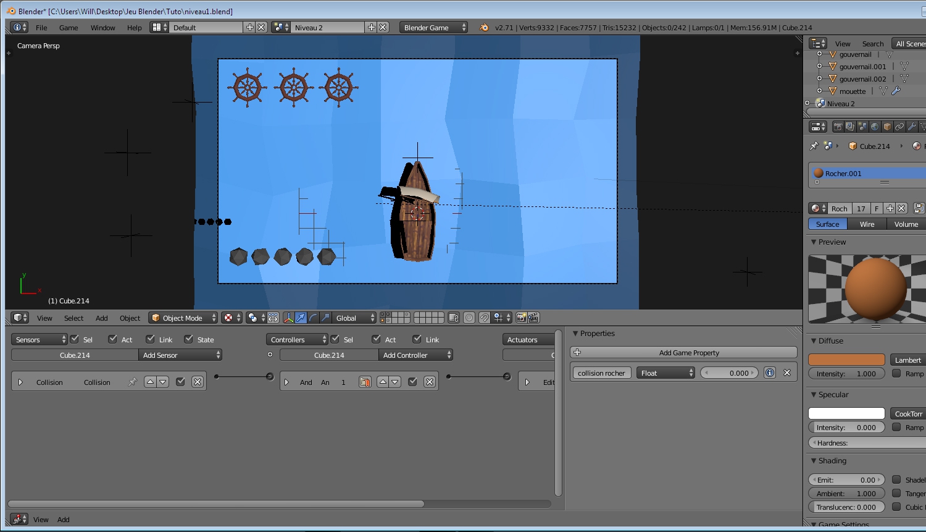The image size is (926, 532).
Task: Open the Scene properties tab icon
Action: (x=862, y=127)
